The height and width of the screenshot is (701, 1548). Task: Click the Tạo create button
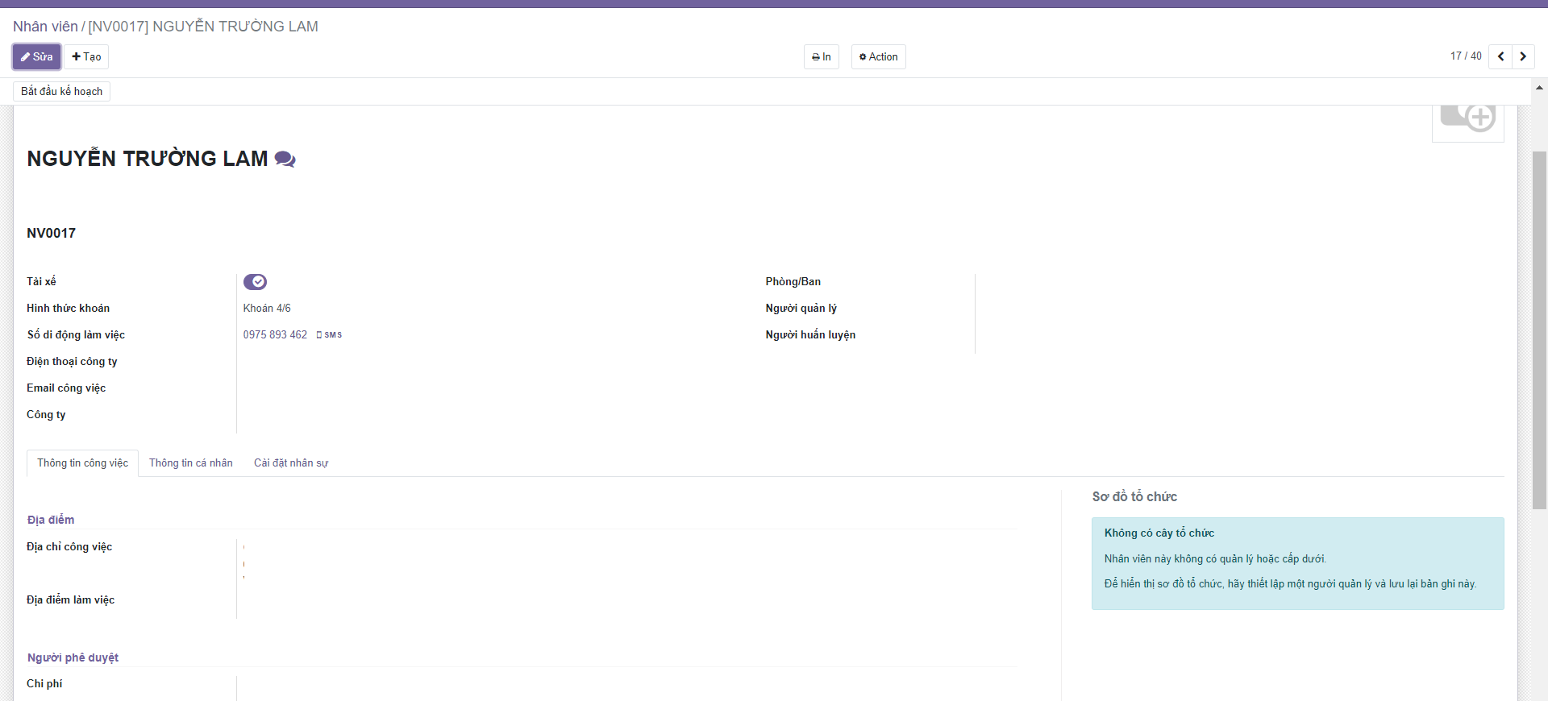tap(86, 56)
